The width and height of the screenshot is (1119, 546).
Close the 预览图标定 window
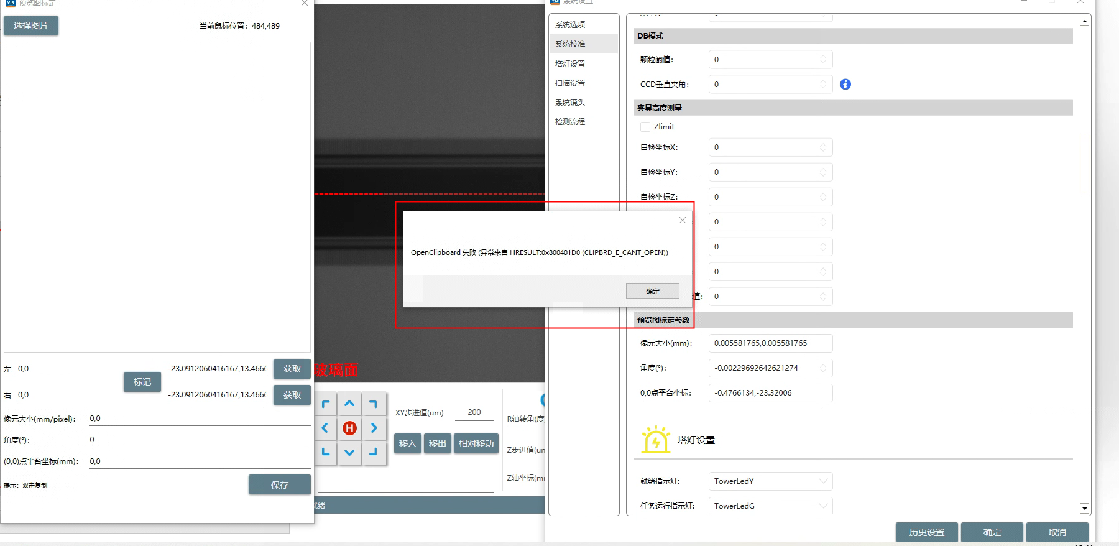tap(305, 3)
